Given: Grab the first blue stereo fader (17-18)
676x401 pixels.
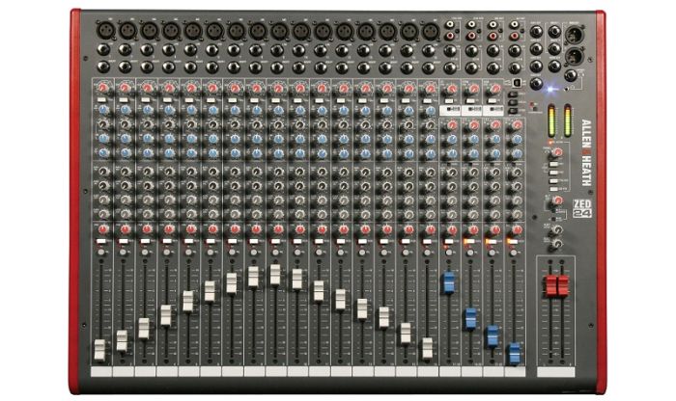Looking at the screenshot, I should [x=449, y=282].
